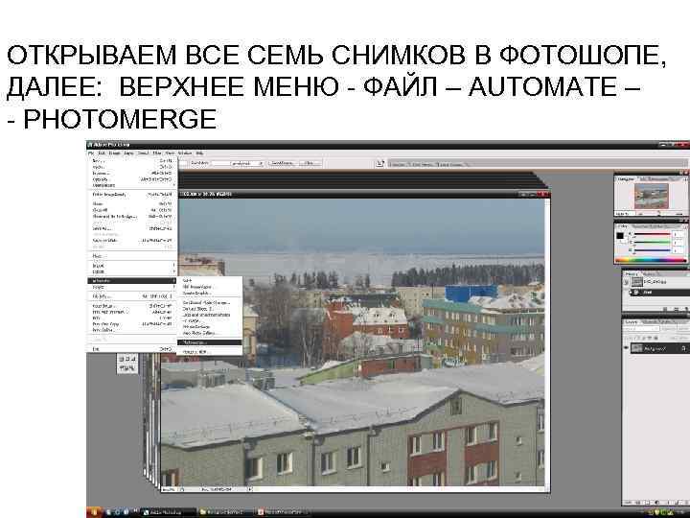Viewport: 690px width, 518px height.
Task: Choose Print One Copy in File menu
Action: point(132,324)
